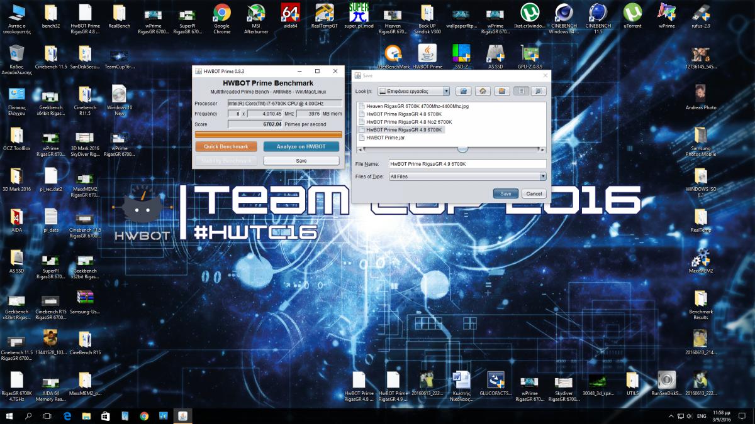
Task: Open pi_data text file on desktop
Action: click(50, 221)
